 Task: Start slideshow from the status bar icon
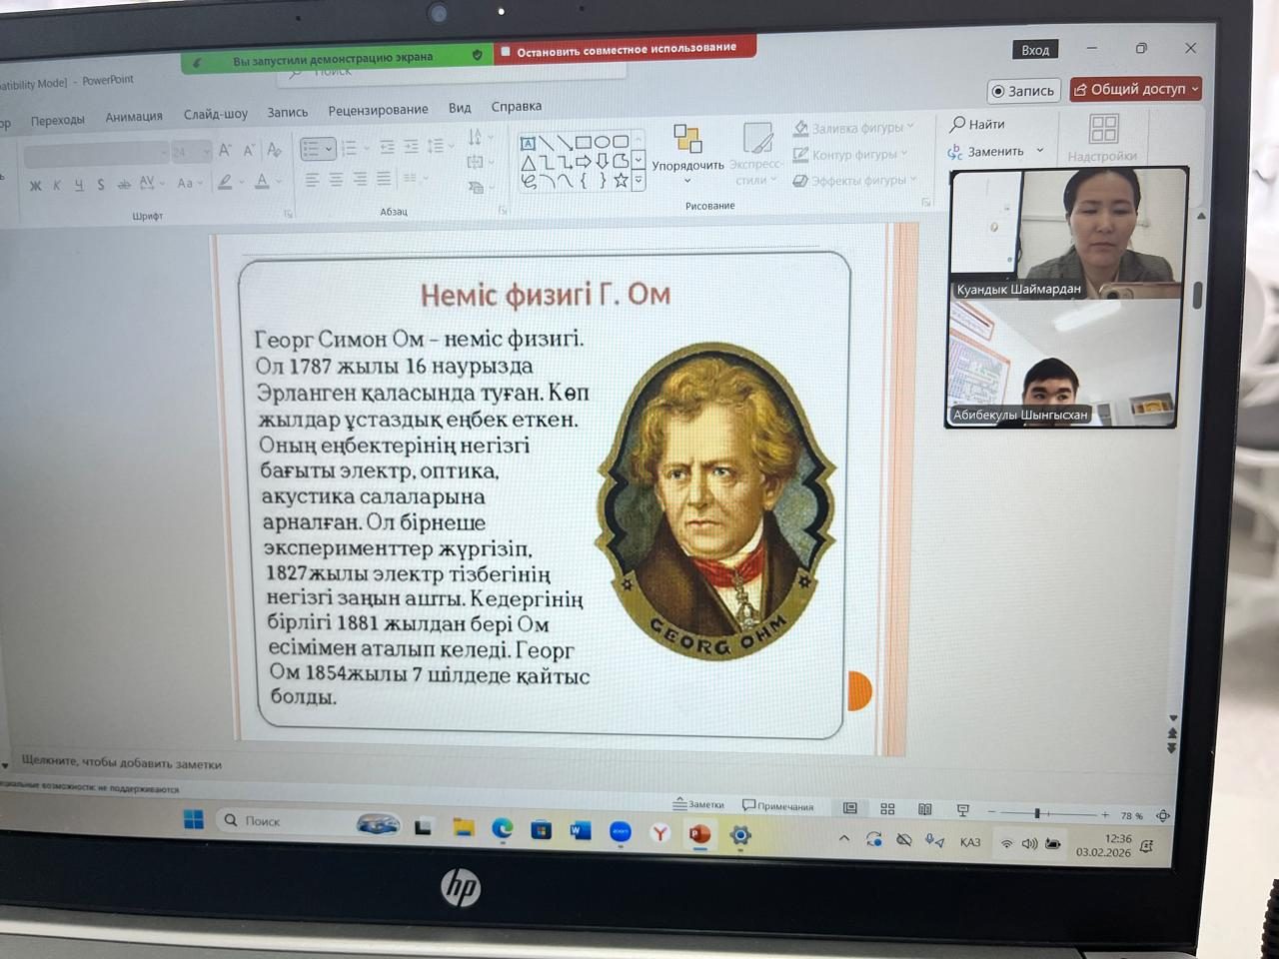point(962,810)
